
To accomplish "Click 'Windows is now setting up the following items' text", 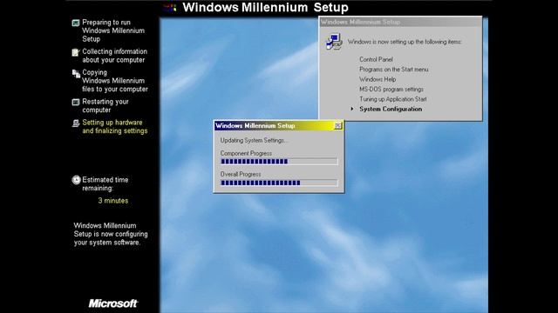I will (x=405, y=42).
